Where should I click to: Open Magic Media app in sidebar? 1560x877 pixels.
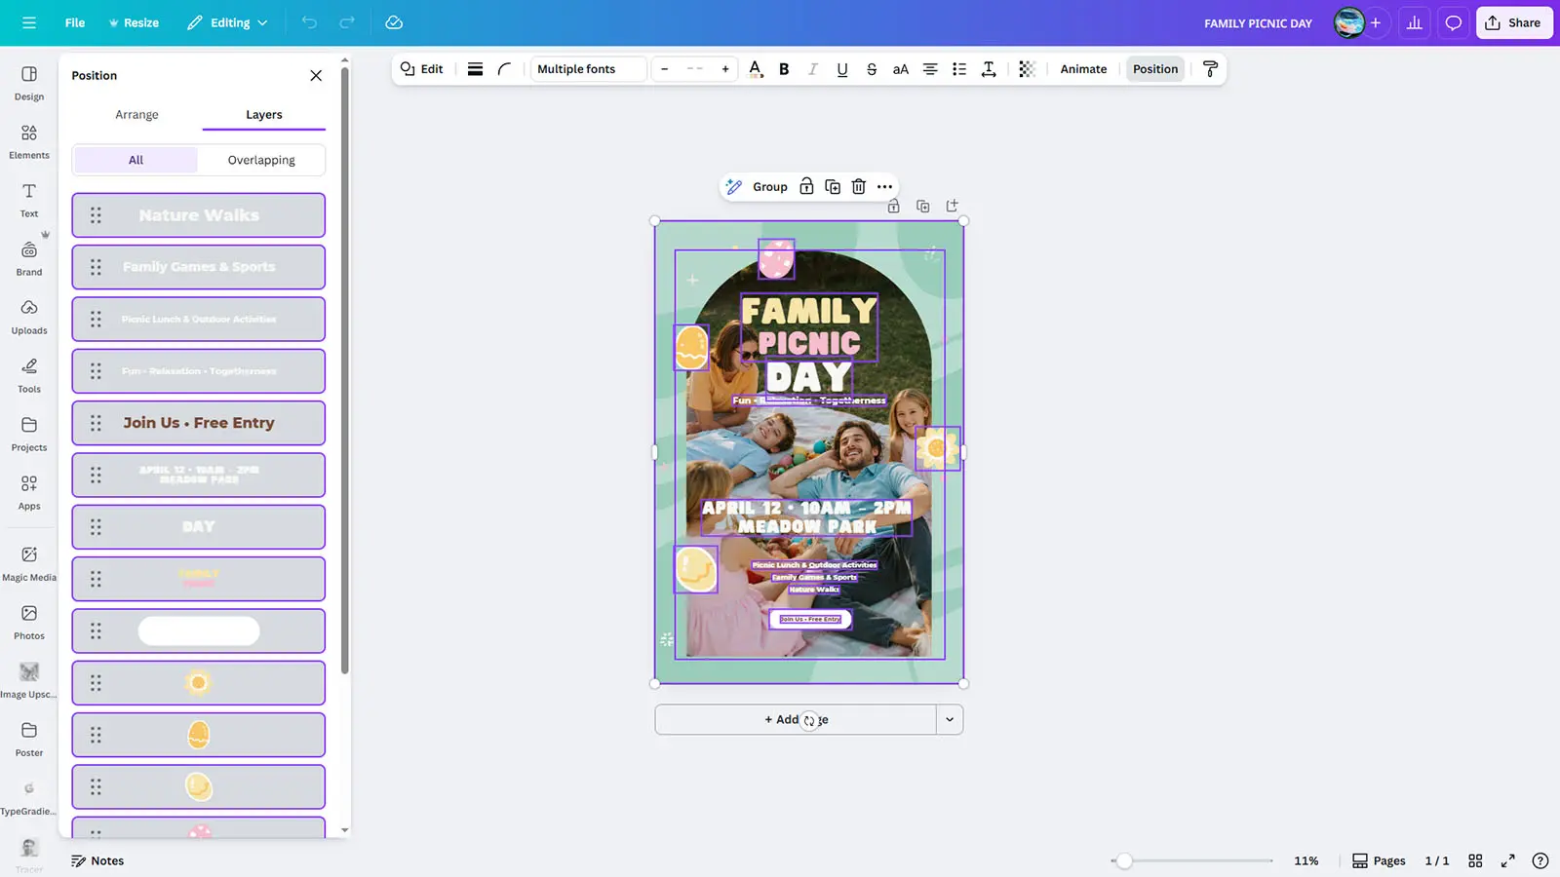pos(29,563)
